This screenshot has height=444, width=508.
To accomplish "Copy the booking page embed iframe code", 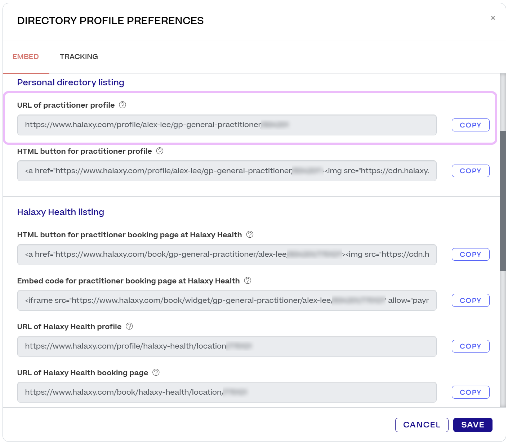I will point(470,300).
